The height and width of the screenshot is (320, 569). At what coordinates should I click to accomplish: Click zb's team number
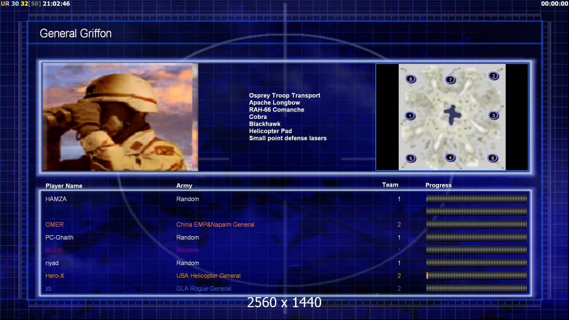(399, 289)
